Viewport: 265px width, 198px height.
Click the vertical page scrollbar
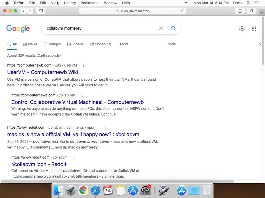[263, 41]
